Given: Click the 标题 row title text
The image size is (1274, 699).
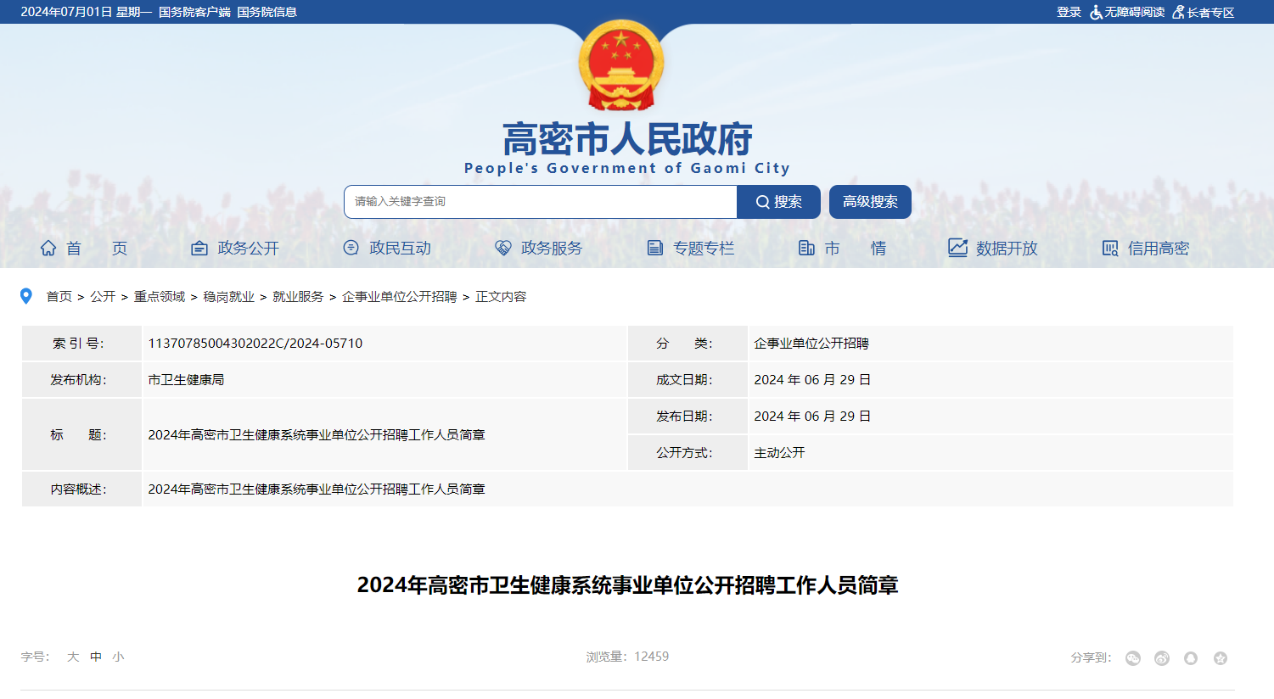Looking at the screenshot, I should coord(317,435).
